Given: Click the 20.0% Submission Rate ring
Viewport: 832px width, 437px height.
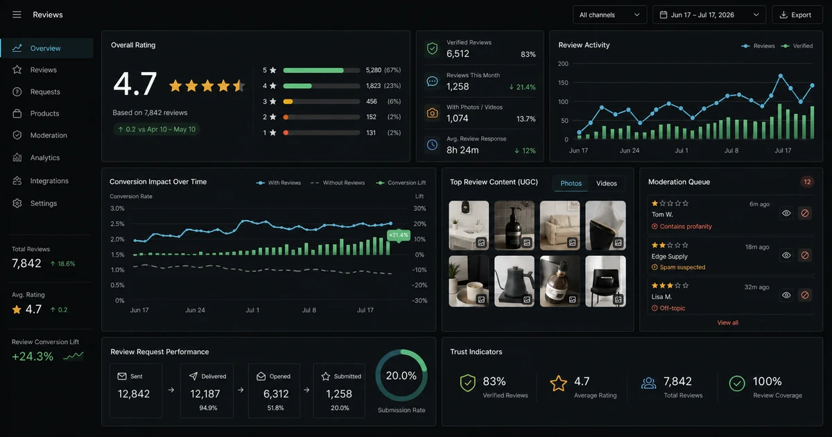Looking at the screenshot, I should pyautogui.click(x=401, y=375).
